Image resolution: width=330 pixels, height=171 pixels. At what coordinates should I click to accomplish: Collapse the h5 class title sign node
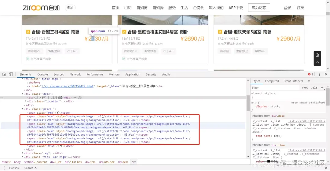(23, 79)
